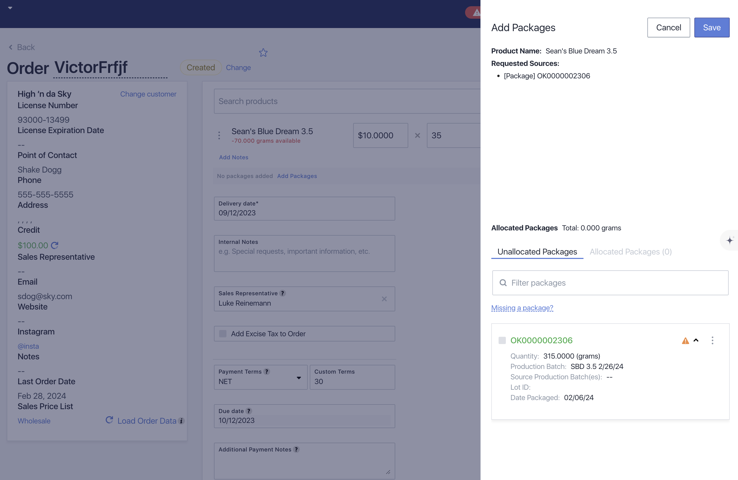Screen dimensions: 738x480
Task: Click help icon next to Payment Terms label
Action: 266,371
